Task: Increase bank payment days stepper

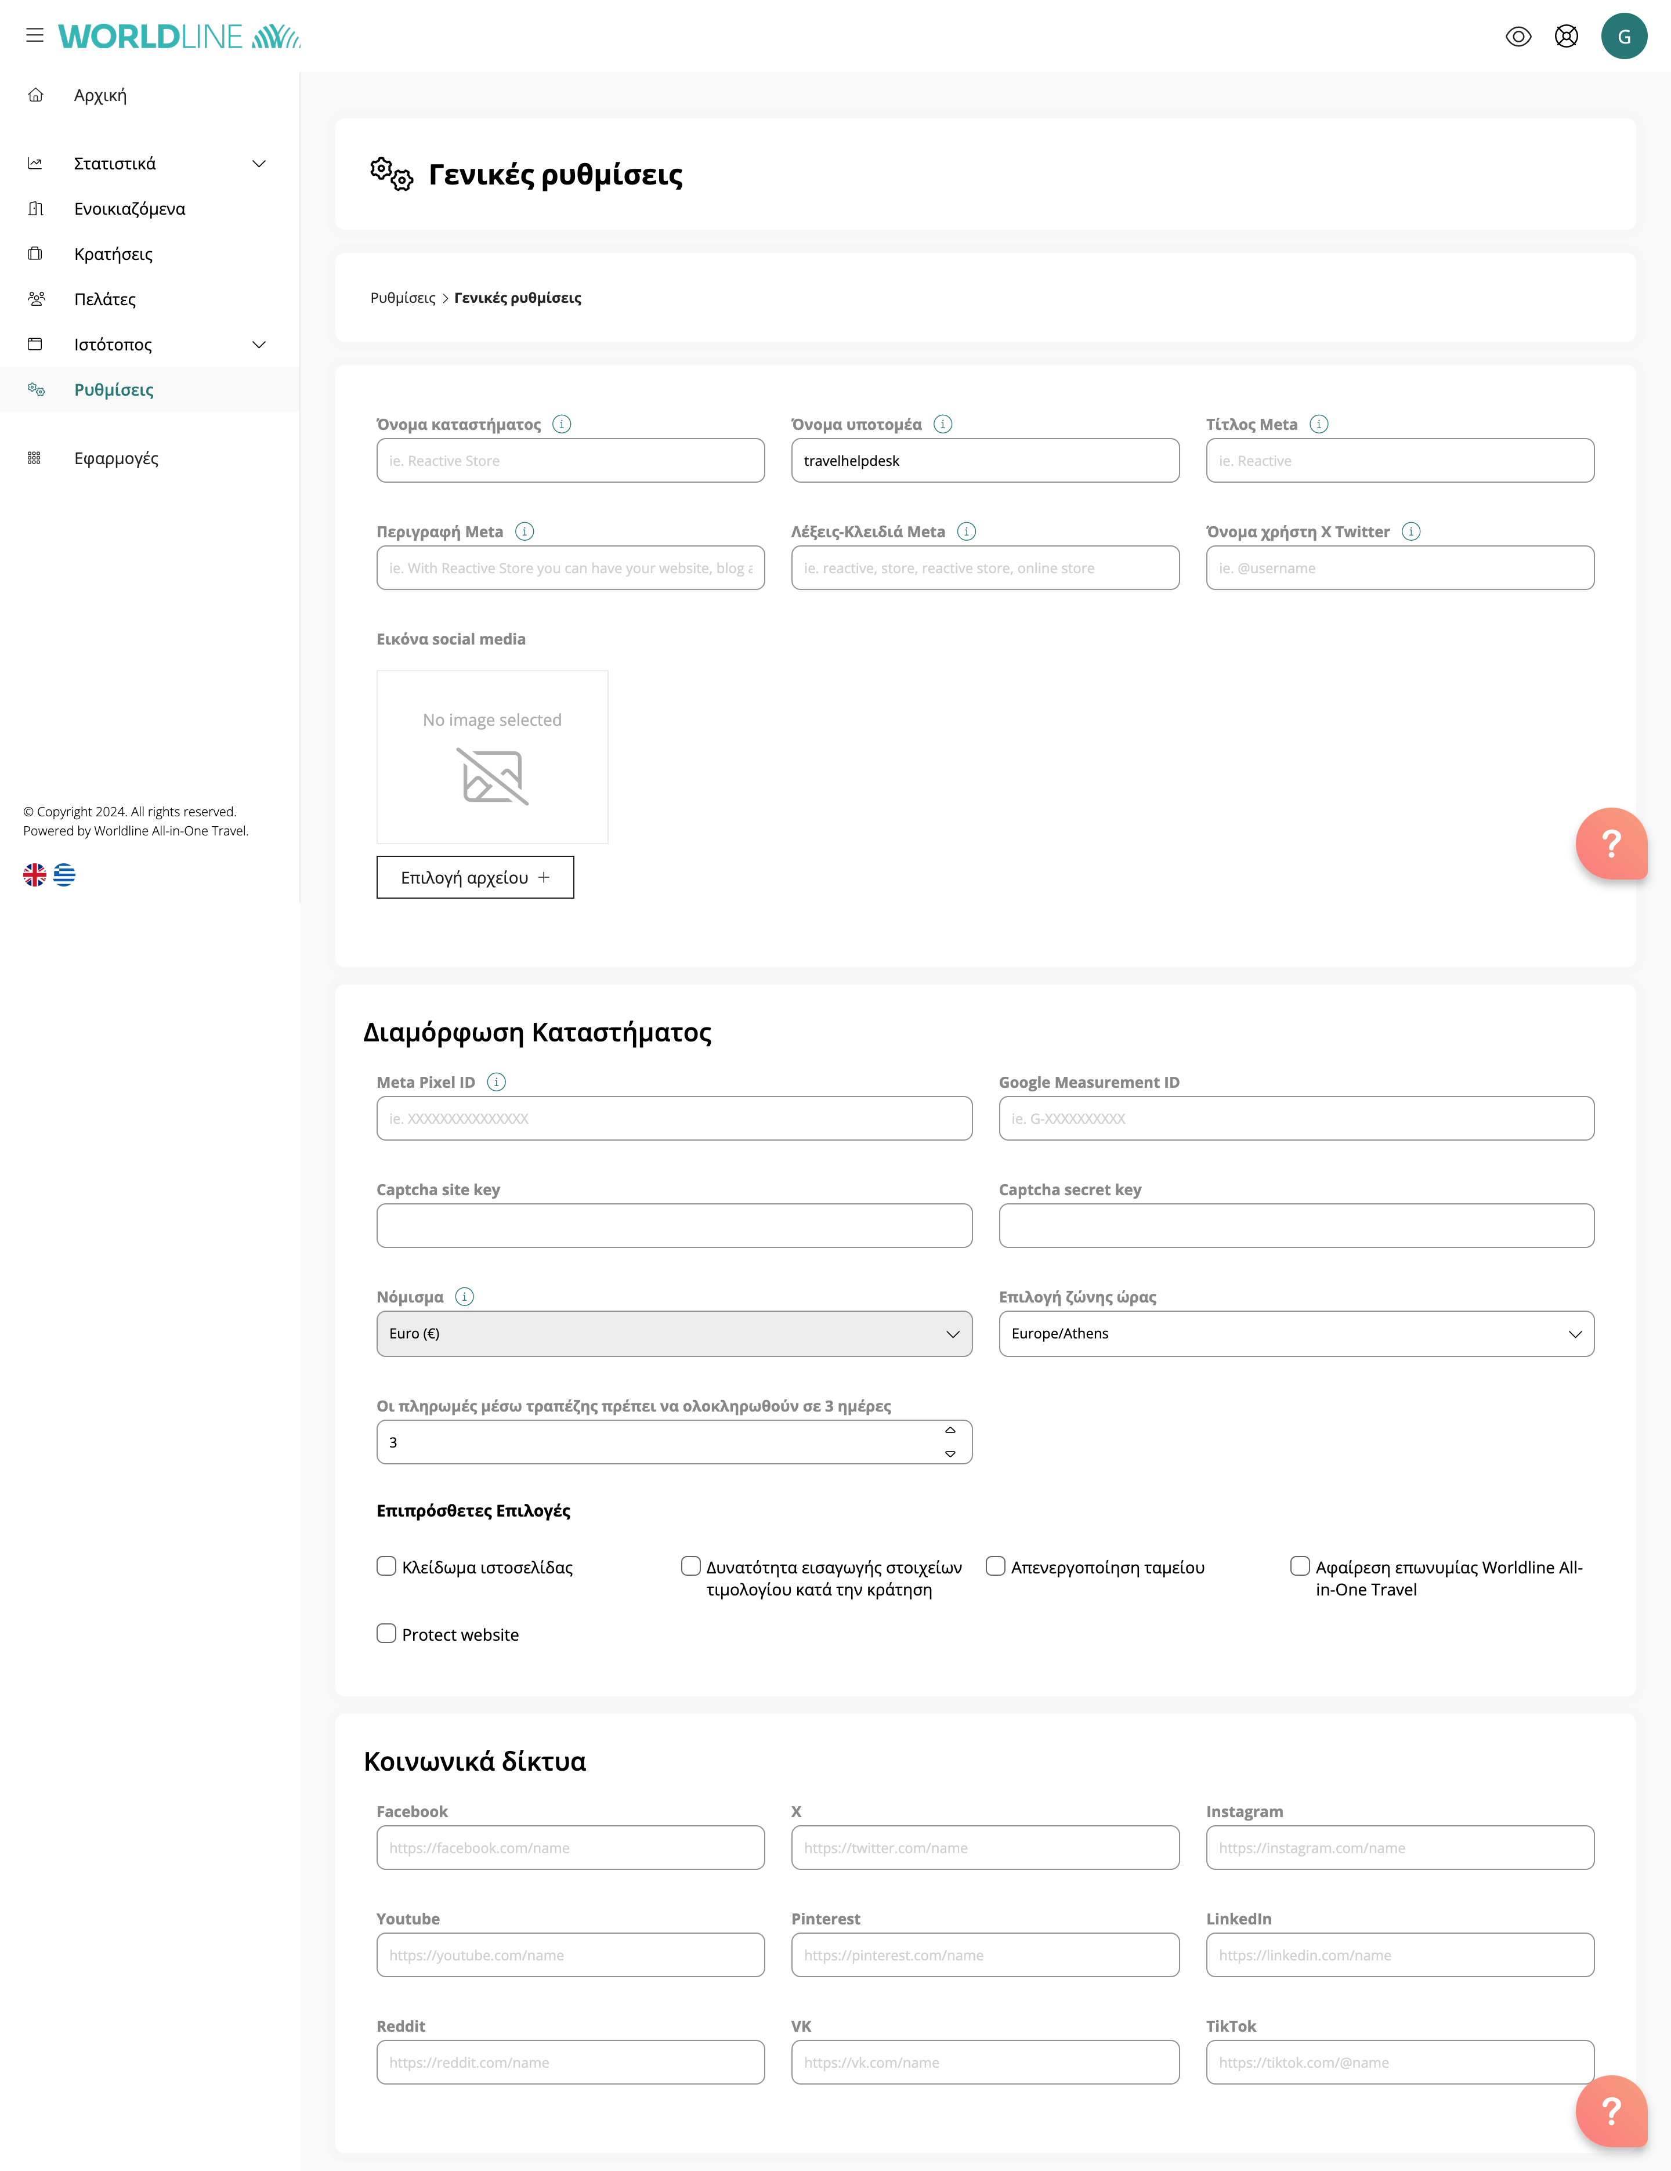Action: coord(950,1431)
